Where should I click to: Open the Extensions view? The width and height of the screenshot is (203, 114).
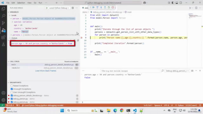pos(3,37)
